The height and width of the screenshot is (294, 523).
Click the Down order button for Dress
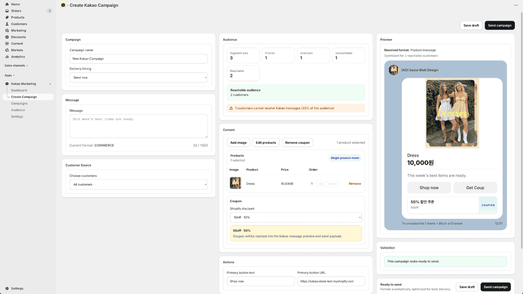(x=332, y=184)
